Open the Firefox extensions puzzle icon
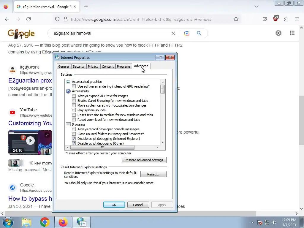The height and width of the screenshot is (228, 304). point(286,19)
